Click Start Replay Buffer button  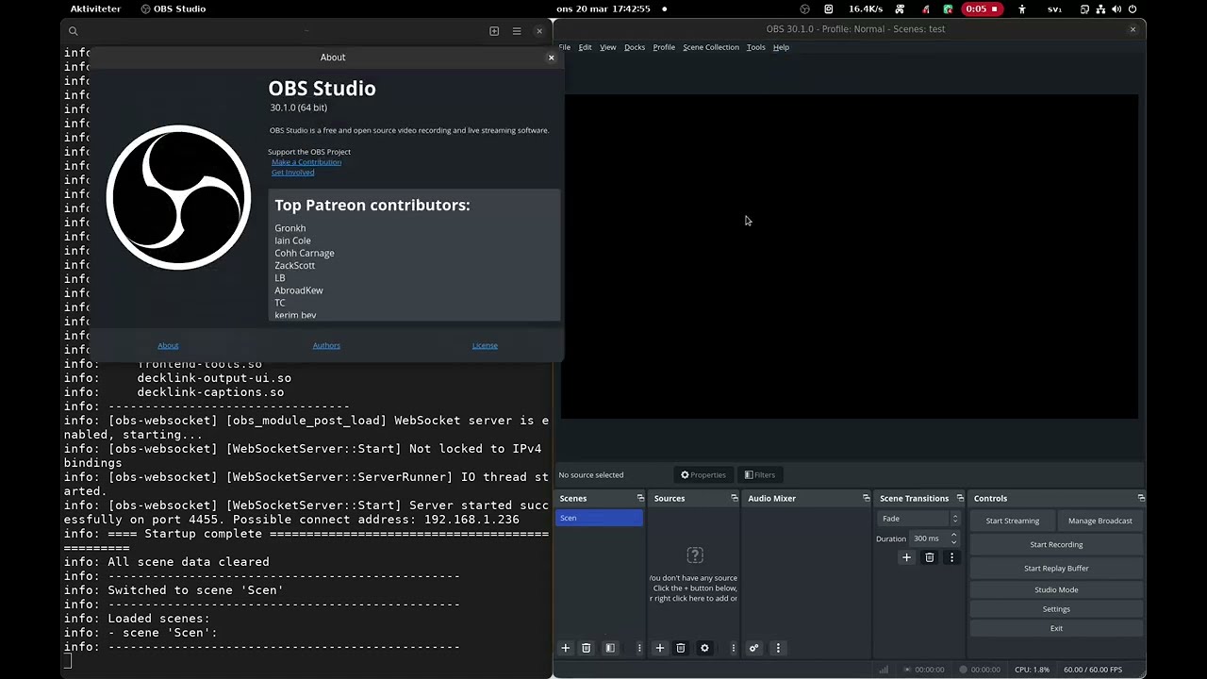click(x=1056, y=568)
